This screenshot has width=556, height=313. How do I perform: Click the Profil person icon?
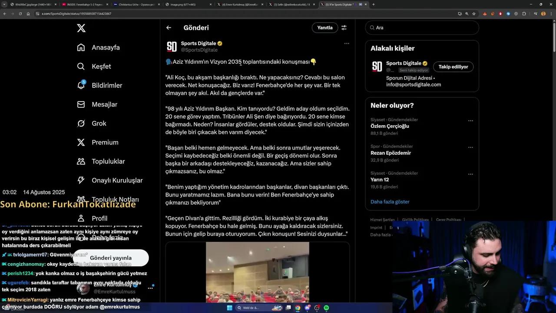(x=81, y=218)
